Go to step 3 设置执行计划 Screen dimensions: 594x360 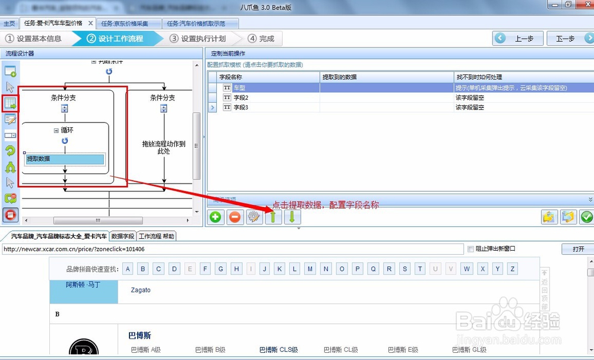[x=198, y=39]
